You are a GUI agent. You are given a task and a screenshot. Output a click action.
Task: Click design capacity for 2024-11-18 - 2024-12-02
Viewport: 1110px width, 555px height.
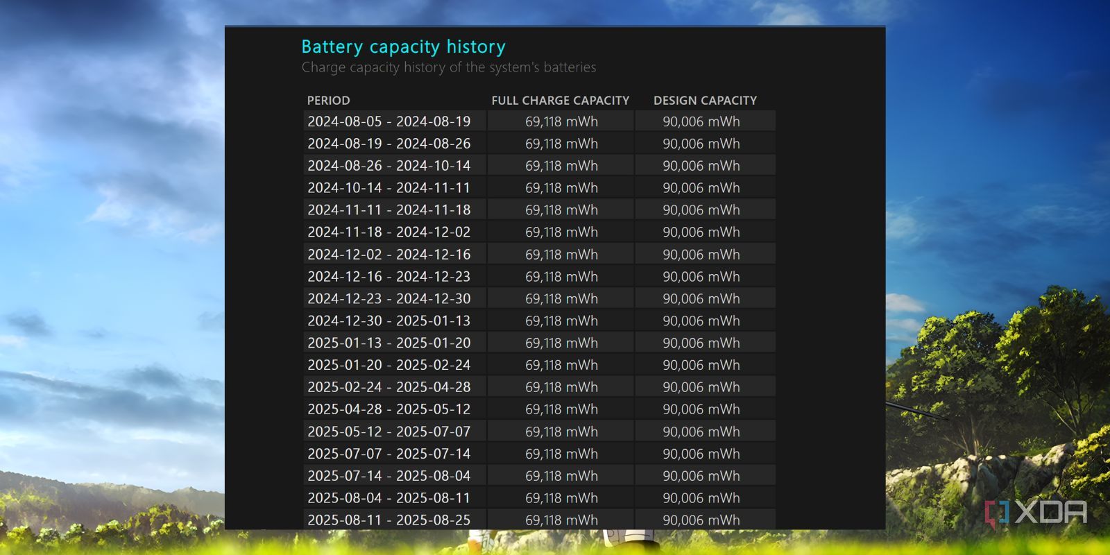click(701, 232)
